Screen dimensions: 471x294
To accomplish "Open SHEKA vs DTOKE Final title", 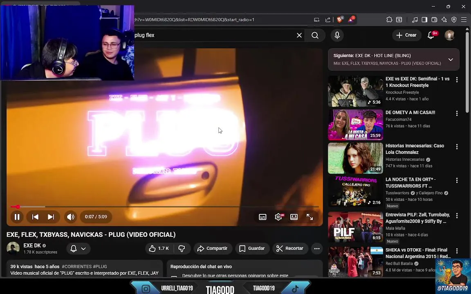I will 418,253.
